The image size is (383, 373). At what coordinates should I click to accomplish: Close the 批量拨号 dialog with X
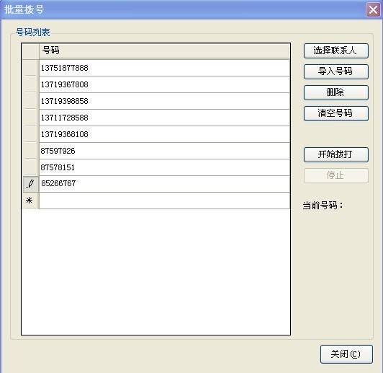tap(373, 10)
